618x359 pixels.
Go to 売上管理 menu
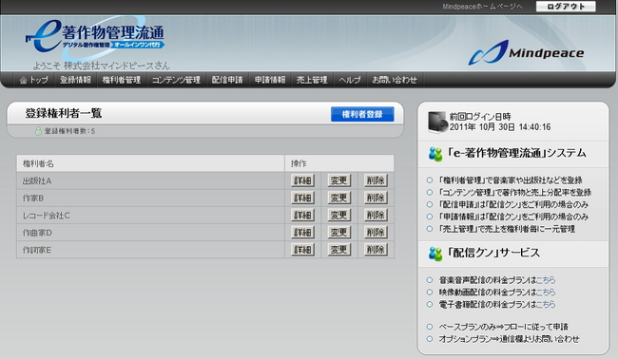click(312, 80)
